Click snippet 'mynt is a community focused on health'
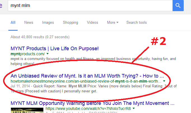 point(93,61)
